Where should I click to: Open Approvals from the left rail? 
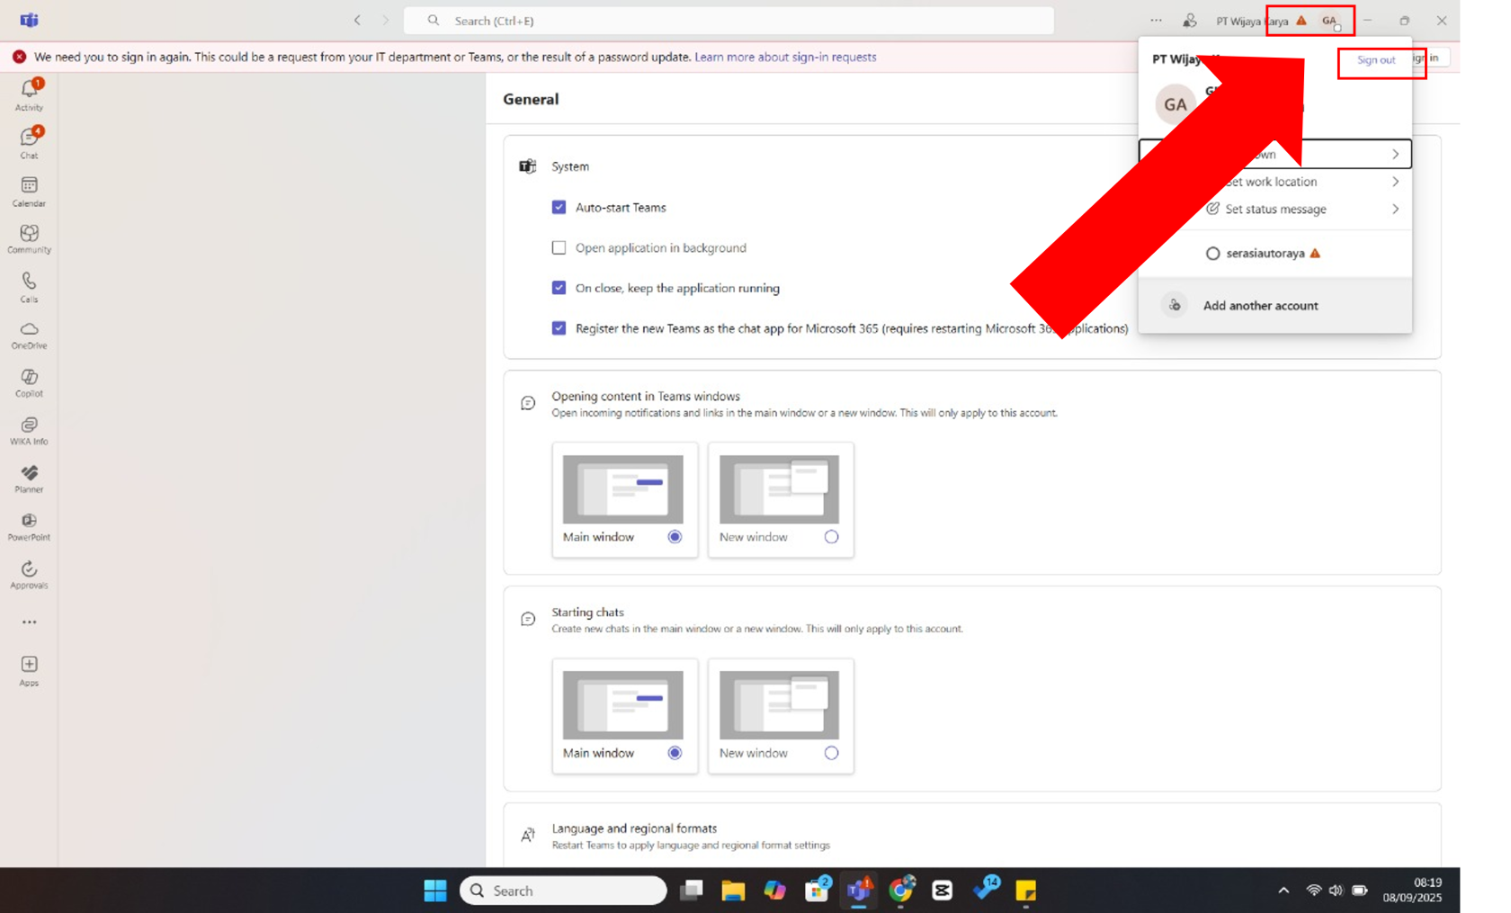pos(29,574)
